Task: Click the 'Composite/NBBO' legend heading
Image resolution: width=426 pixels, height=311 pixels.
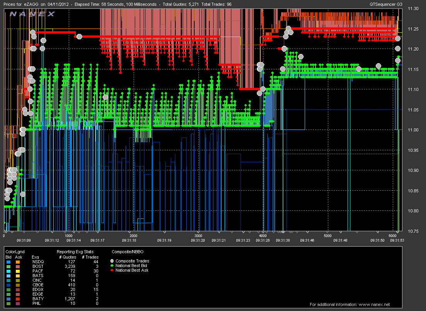Action: 128,252
